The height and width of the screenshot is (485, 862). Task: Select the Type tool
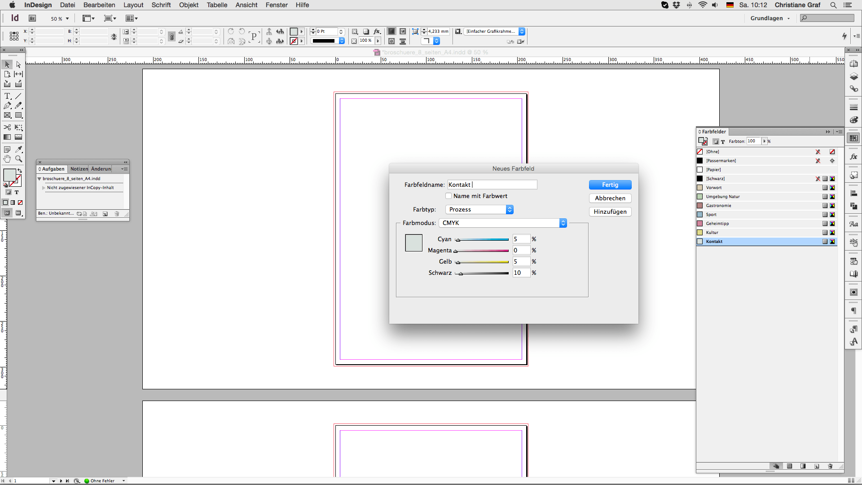coord(7,96)
